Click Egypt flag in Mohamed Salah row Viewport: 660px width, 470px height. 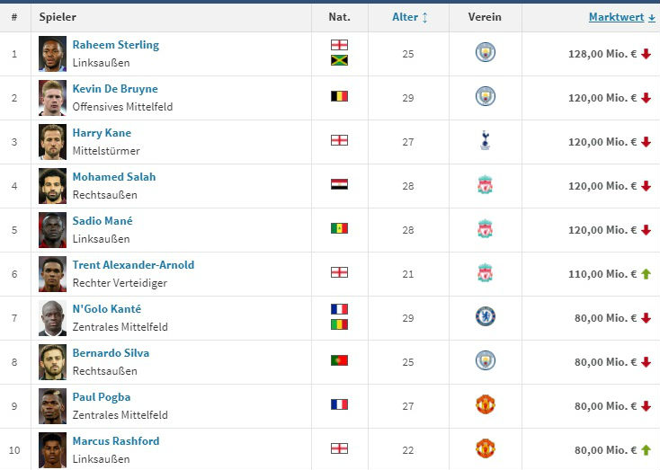coord(339,184)
